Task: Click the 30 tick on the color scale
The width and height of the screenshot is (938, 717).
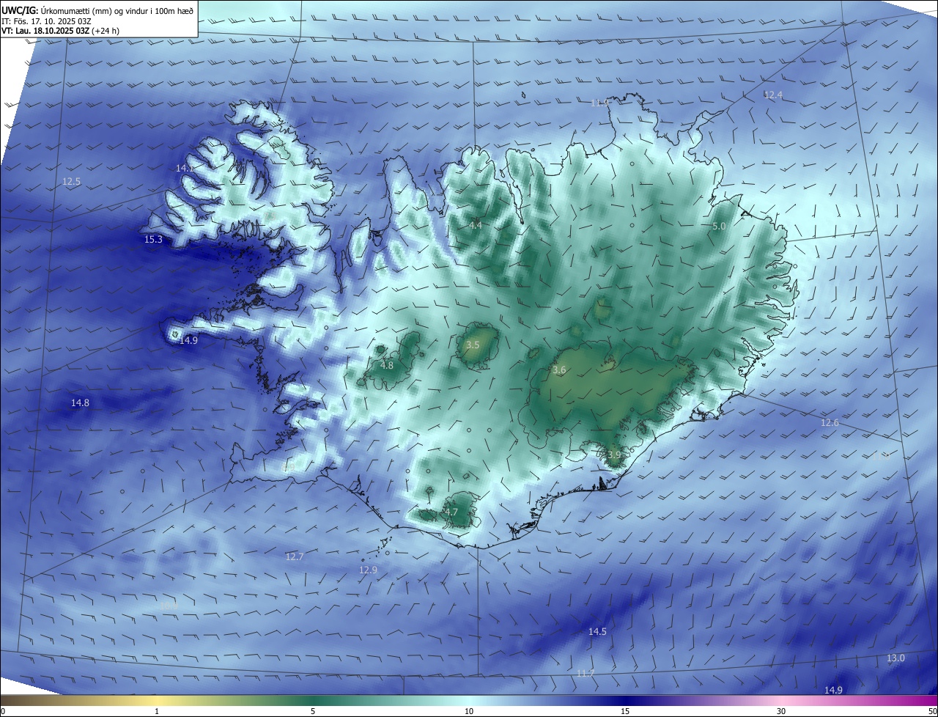Action: pyautogui.click(x=781, y=711)
